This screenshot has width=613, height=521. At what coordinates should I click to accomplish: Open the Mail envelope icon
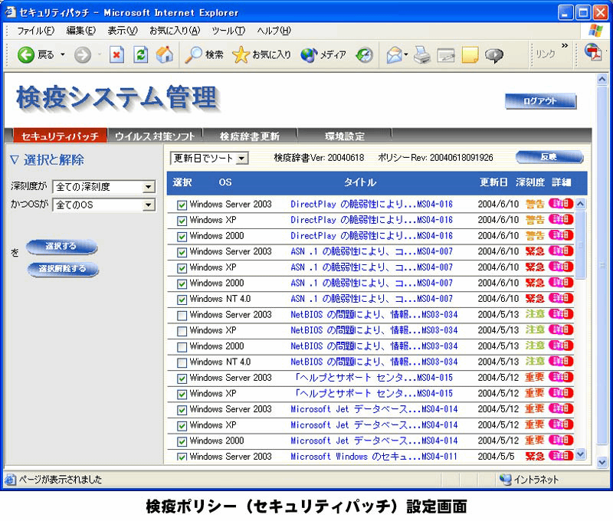click(x=395, y=54)
